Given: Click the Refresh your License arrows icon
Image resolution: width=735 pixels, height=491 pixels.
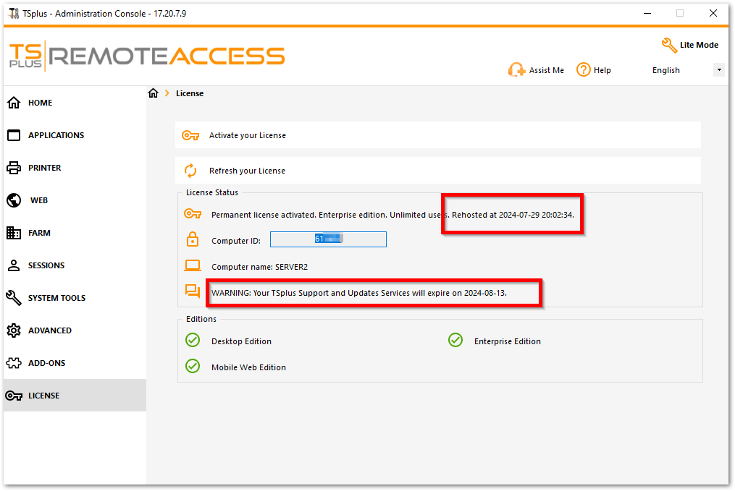Looking at the screenshot, I should tap(190, 171).
